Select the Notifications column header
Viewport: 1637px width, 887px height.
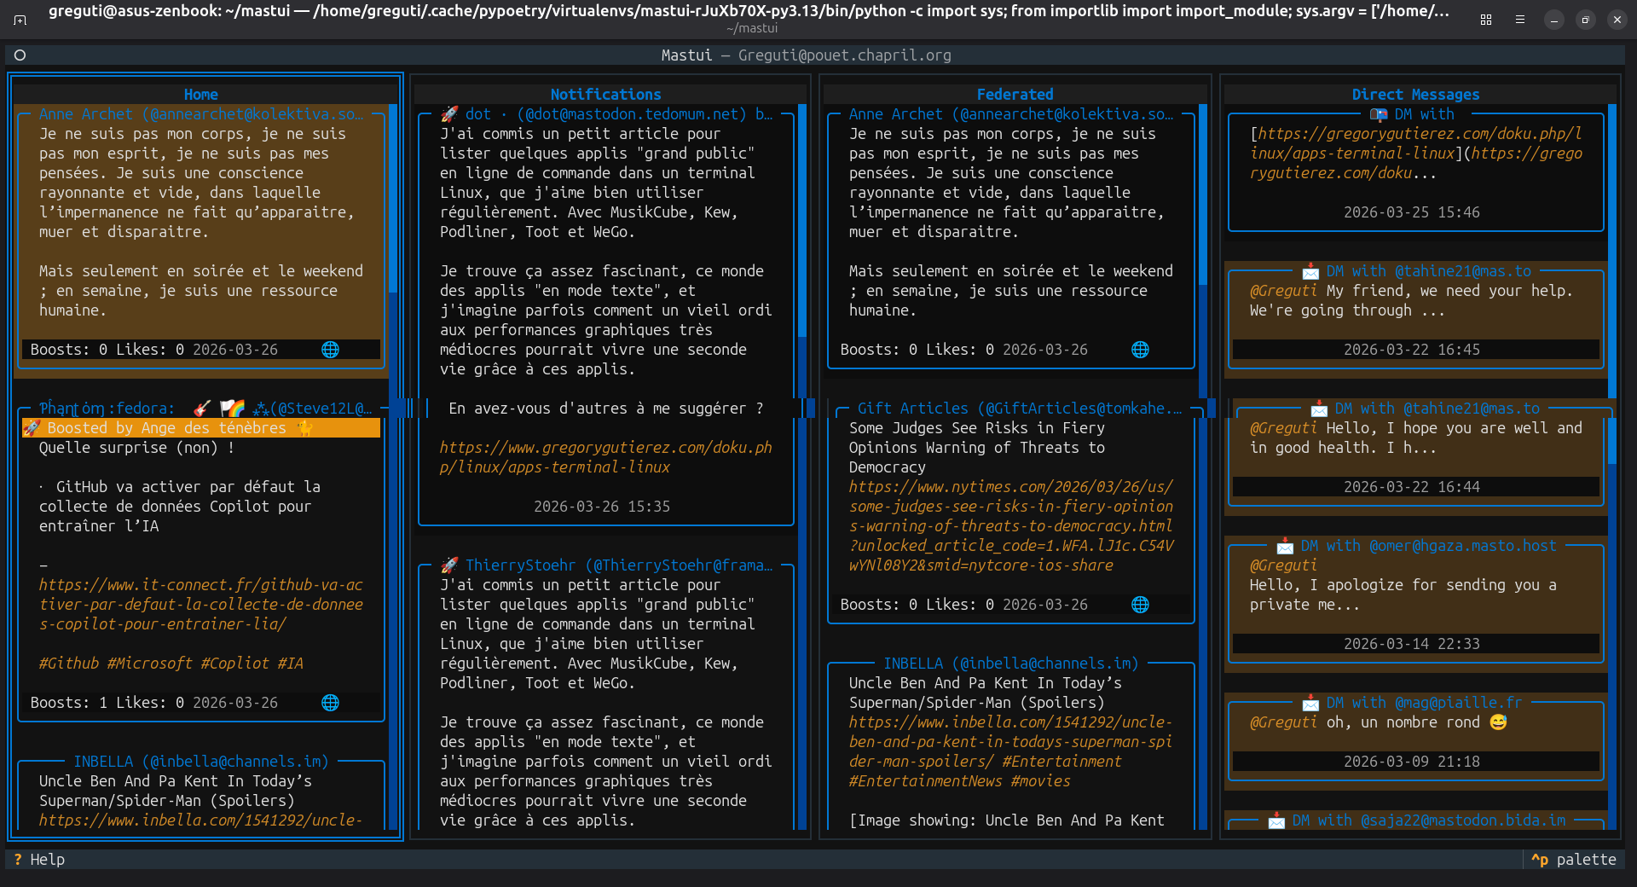click(605, 95)
